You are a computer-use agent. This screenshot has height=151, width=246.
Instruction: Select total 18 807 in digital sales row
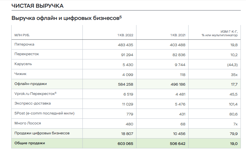(x=127, y=134)
